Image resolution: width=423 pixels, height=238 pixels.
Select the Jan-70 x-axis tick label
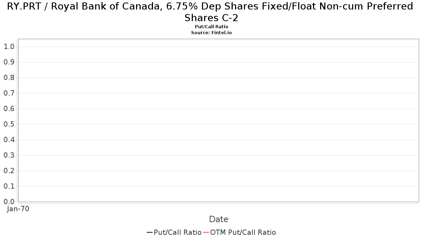coord(18,209)
